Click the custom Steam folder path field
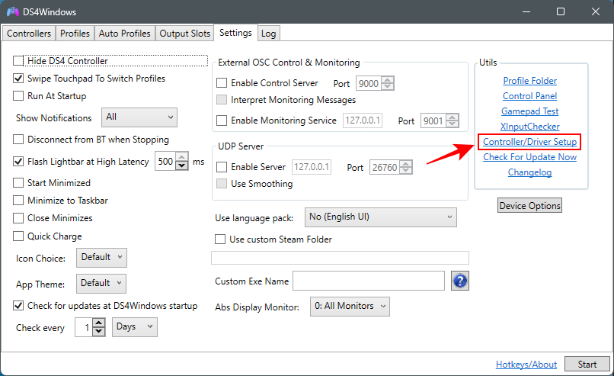This screenshot has width=614, height=376. click(x=340, y=258)
